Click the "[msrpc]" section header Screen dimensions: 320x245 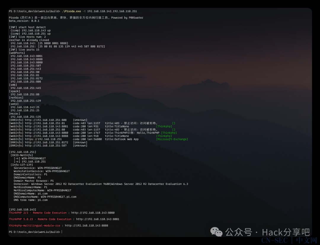click(x=15, y=114)
